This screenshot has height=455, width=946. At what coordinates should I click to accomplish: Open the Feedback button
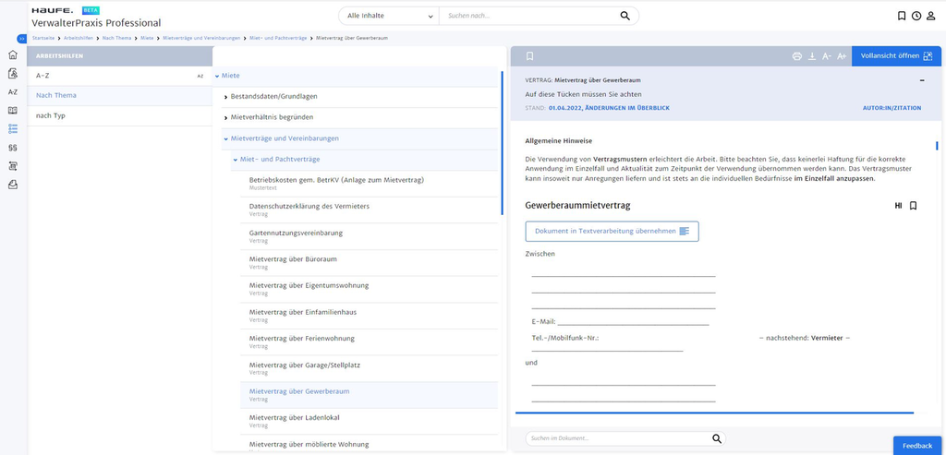tap(917, 446)
